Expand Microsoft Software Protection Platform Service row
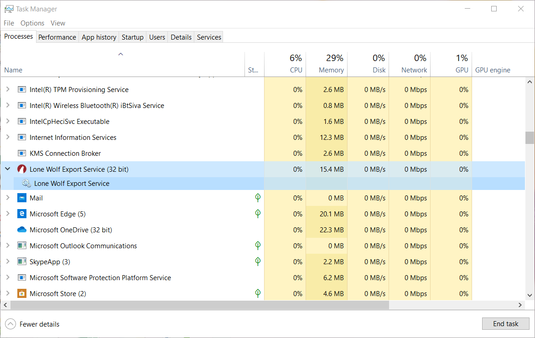This screenshot has height=338, width=535. pyautogui.click(x=8, y=277)
